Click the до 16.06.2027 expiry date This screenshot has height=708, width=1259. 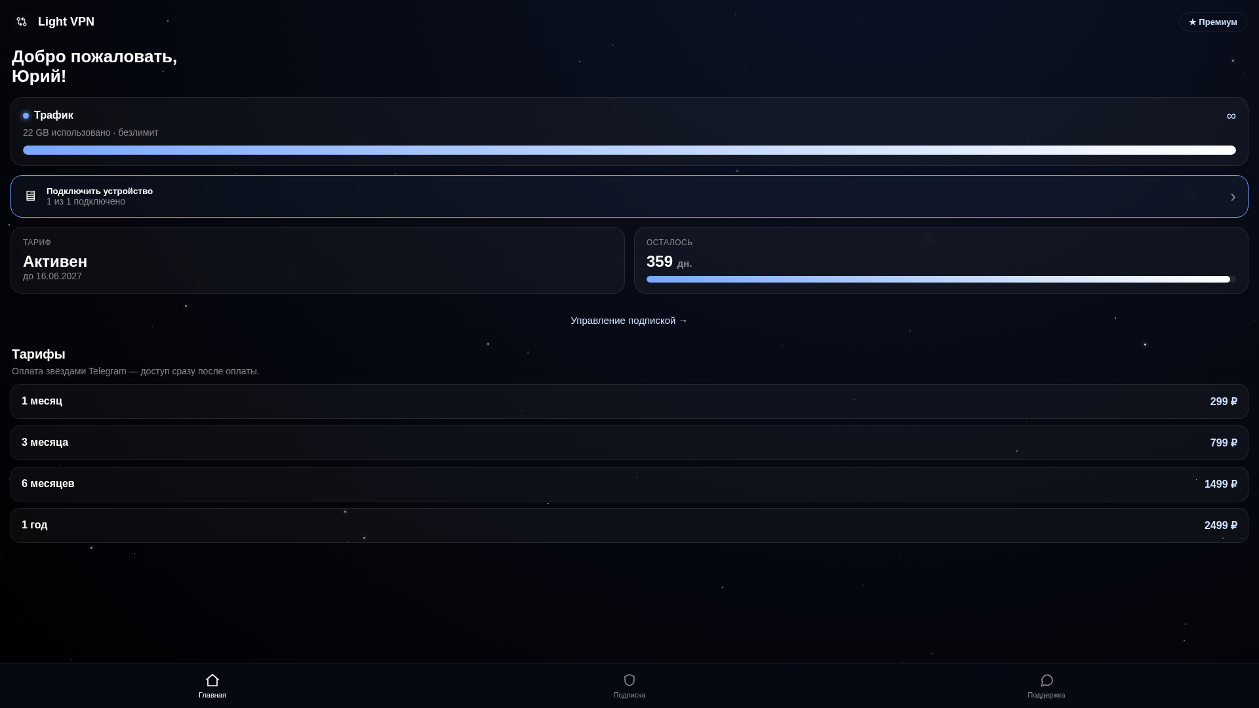pyautogui.click(x=52, y=276)
